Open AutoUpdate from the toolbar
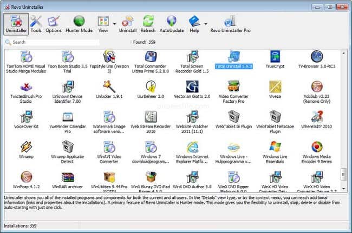 172,24
